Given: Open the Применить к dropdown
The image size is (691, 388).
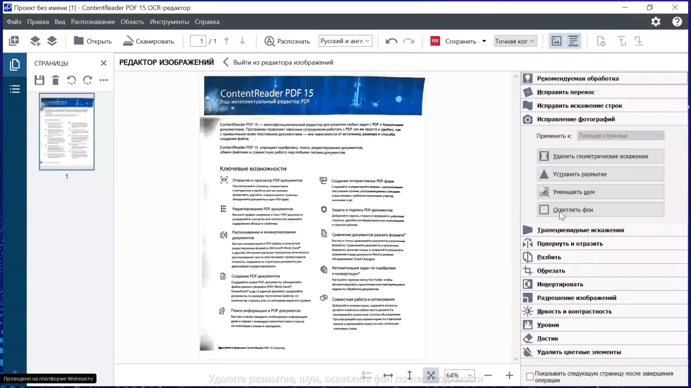Looking at the screenshot, I should click(x=620, y=135).
